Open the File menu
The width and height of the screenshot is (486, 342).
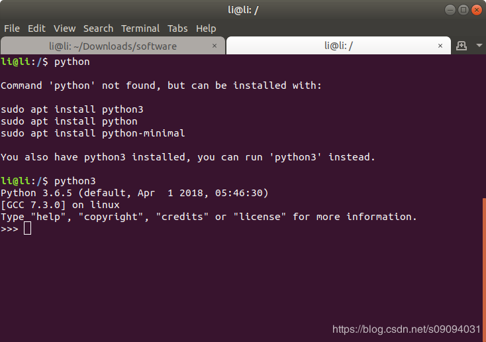(12, 28)
